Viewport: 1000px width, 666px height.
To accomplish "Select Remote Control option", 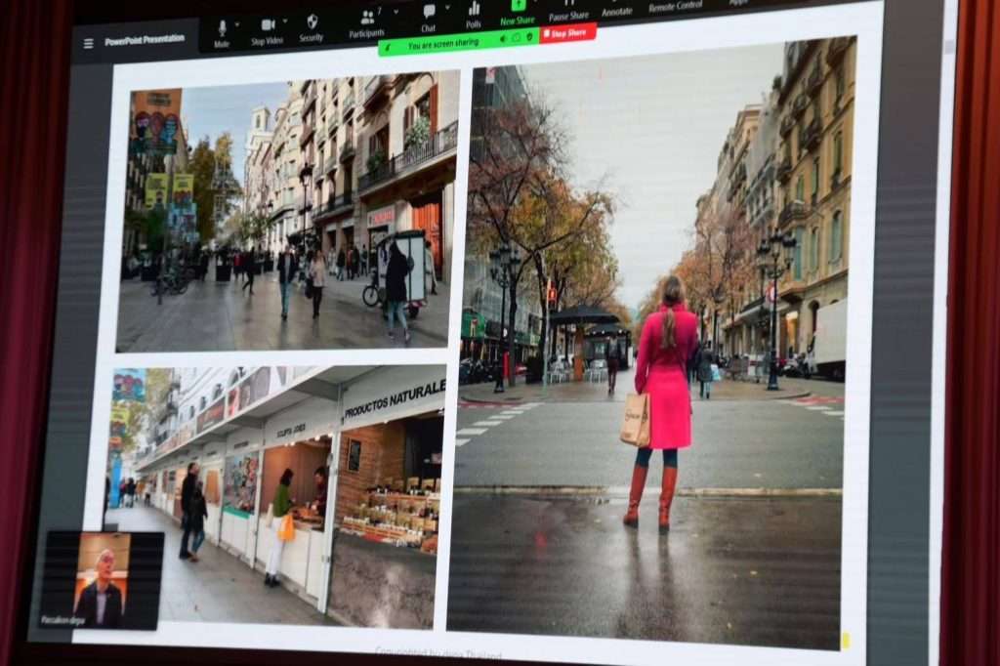I will (x=676, y=7).
